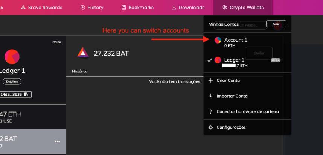
Task: Click the Sair button
Action: (276, 24)
